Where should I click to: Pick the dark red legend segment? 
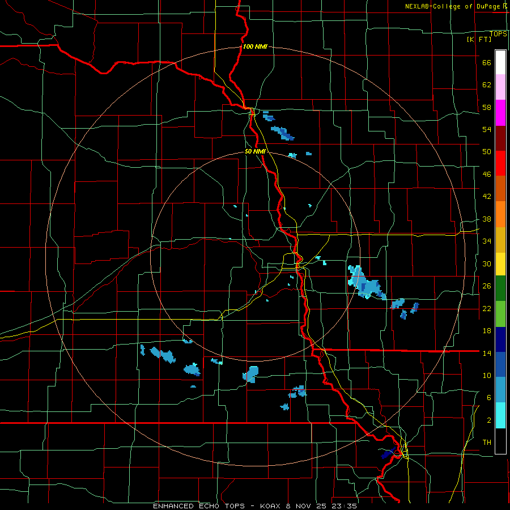[500, 138]
